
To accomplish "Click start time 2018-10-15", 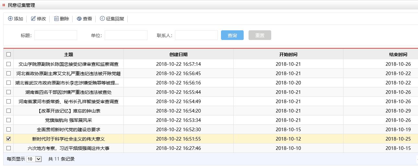I will pyautogui.click(x=288, y=130).
